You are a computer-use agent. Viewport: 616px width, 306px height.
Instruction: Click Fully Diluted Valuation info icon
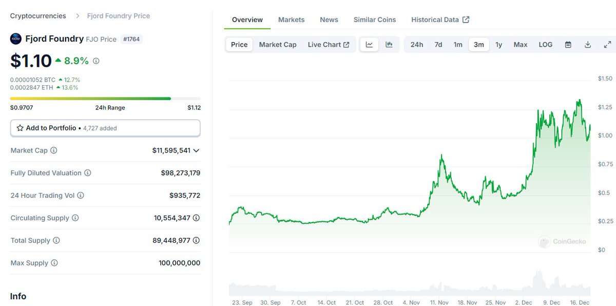point(87,173)
